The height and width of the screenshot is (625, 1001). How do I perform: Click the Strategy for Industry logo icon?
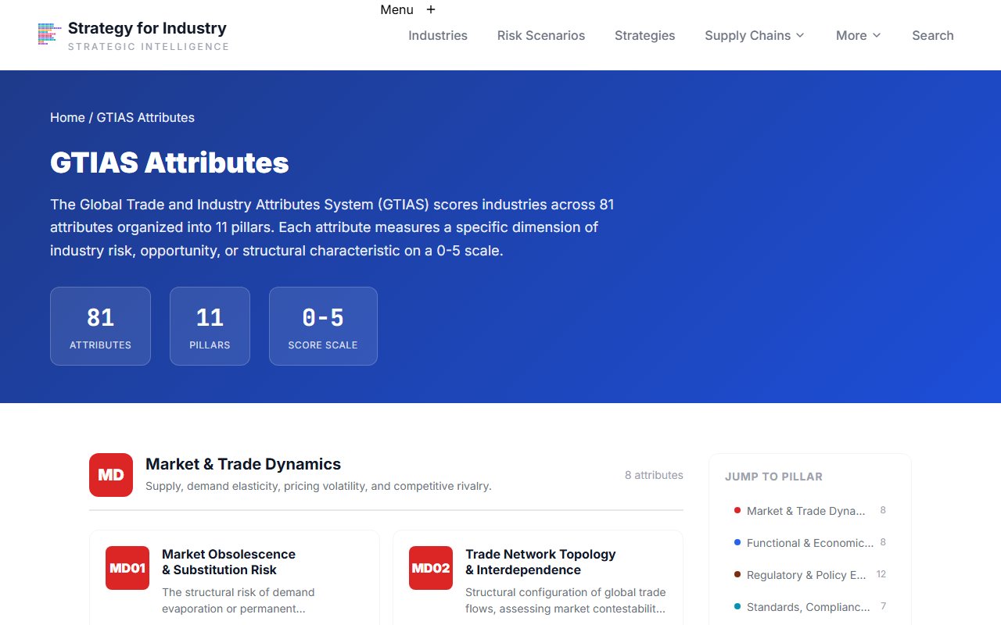coord(48,34)
